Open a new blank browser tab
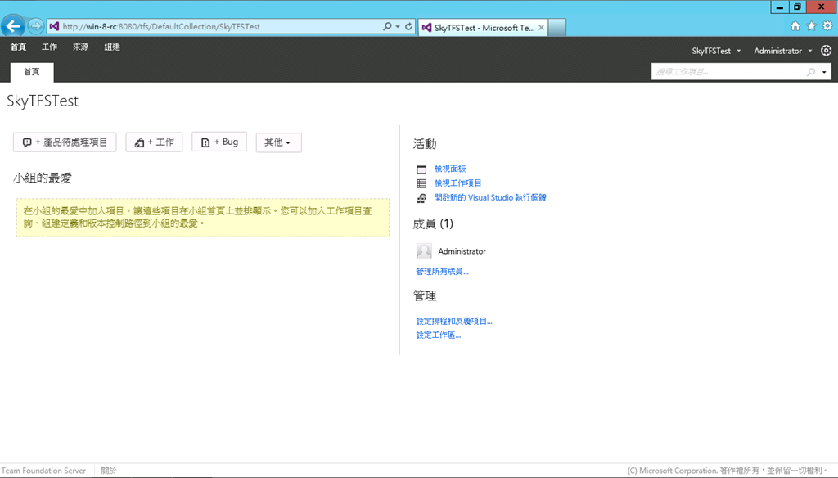Viewport: 838px width, 478px height. pos(556,27)
